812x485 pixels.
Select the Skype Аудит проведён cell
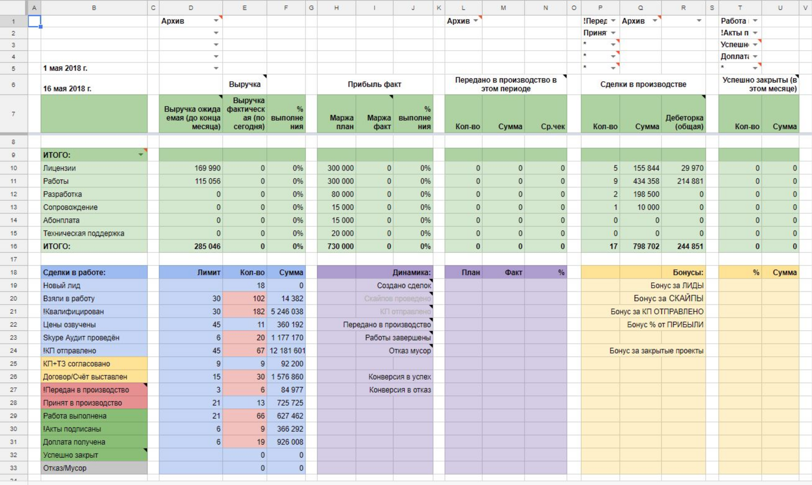pyautogui.click(x=94, y=337)
